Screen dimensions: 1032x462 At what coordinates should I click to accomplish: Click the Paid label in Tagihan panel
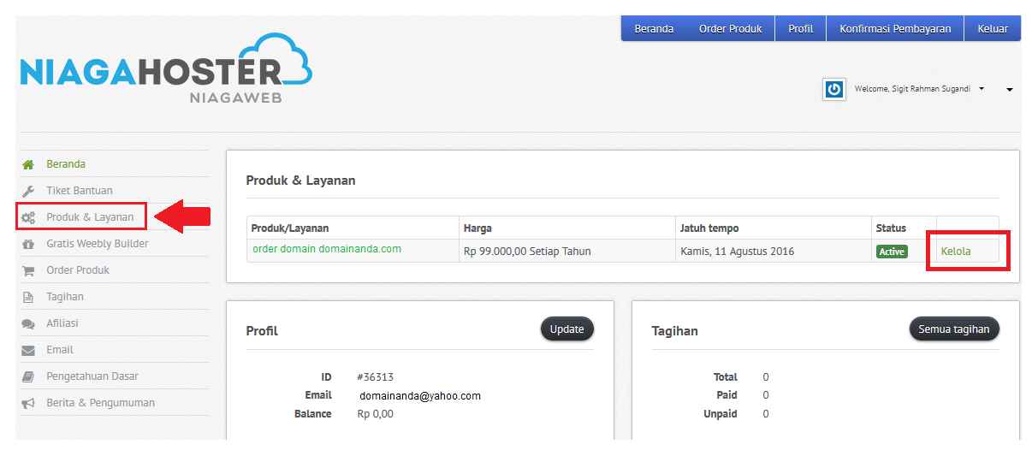click(727, 395)
